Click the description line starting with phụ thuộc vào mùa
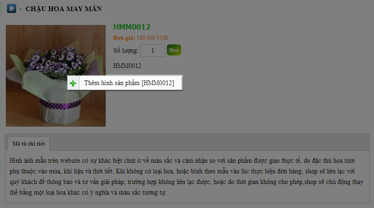 coord(182,171)
